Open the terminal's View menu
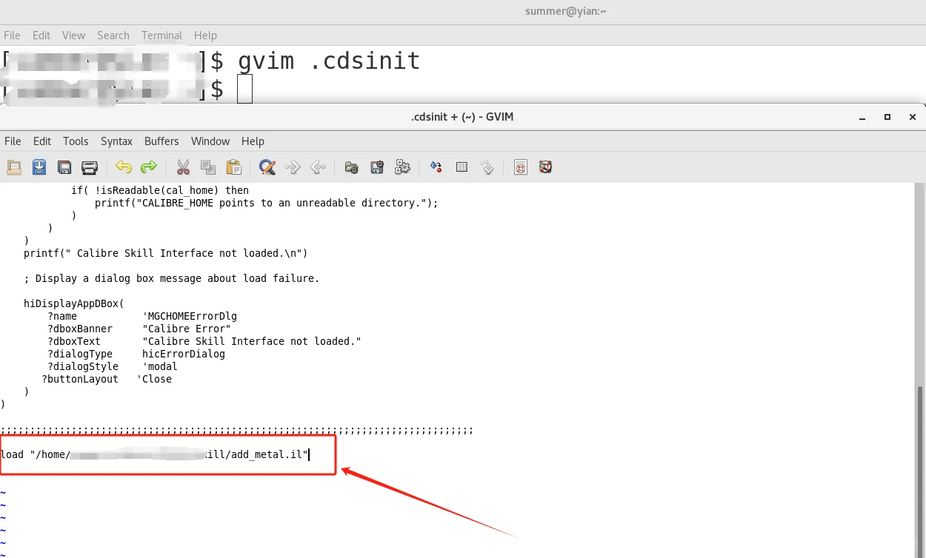926x558 pixels. point(73,35)
